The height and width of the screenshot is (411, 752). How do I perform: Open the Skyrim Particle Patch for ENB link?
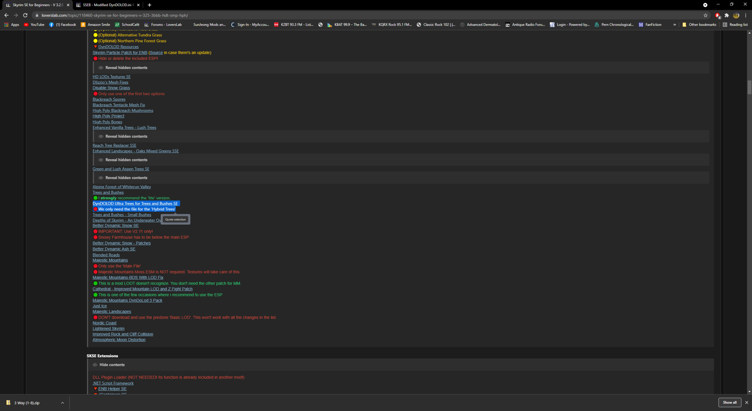click(x=120, y=53)
